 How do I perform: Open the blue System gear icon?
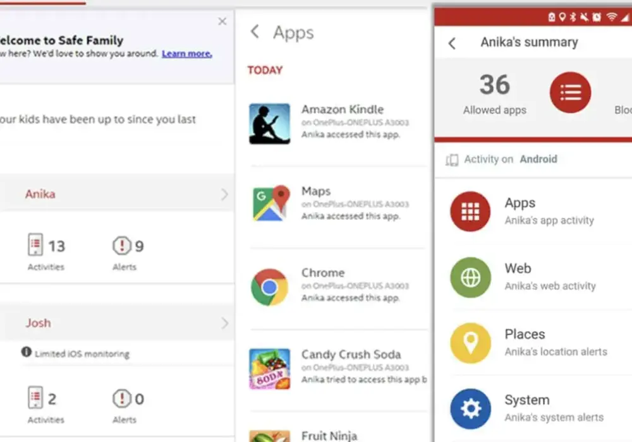470,409
